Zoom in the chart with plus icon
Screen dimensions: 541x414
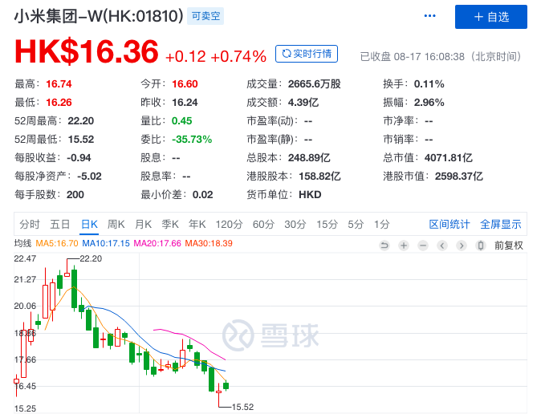click(x=404, y=246)
